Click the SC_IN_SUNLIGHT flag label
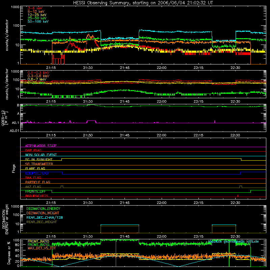This screenshot has height=270, width=270. point(38,159)
